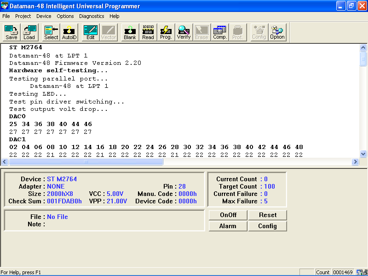Click the Pin value '28'
Viewport: 368px width, 276px height.
pyautogui.click(x=182, y=186)
